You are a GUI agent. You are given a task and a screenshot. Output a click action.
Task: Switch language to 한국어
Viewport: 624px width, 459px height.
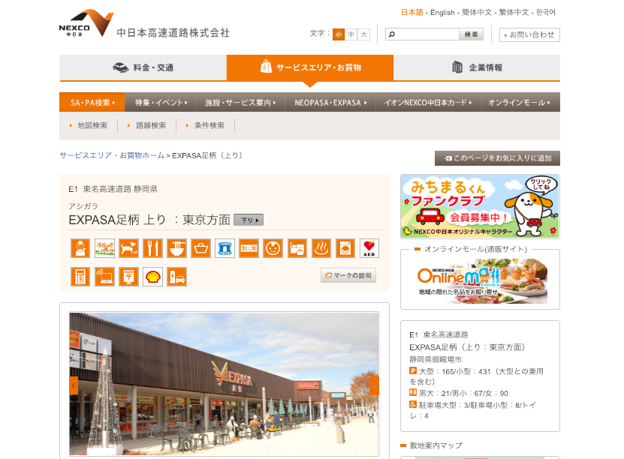click(546, 12)
